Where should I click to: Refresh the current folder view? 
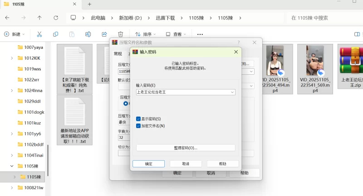pyautogui.click(x=56, y=18)
